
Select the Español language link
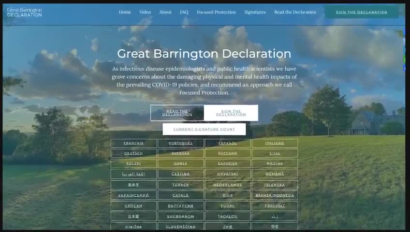[x=228, y=143]
